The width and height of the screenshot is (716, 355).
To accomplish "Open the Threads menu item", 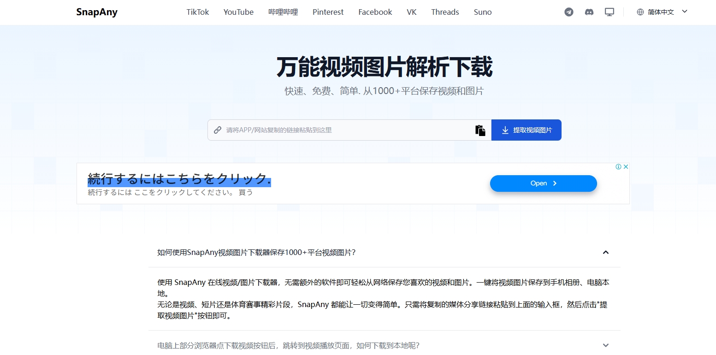I will coord(445,12).
